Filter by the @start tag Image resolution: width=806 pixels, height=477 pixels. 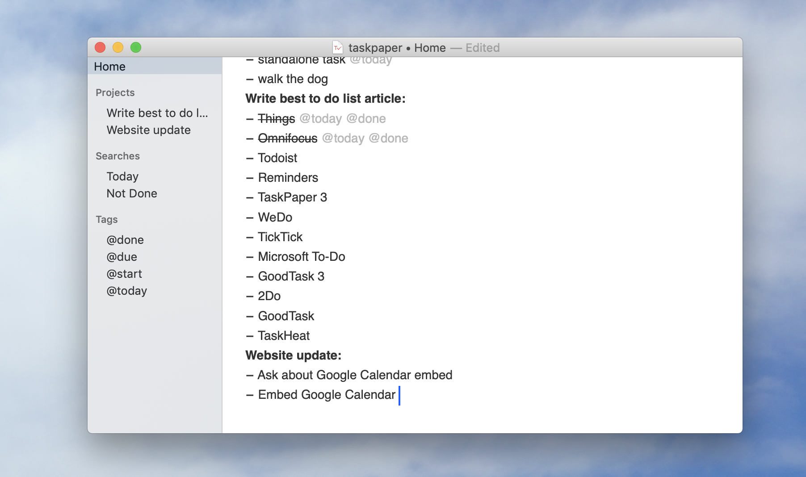pyautogui.click(x=124, y=274)
